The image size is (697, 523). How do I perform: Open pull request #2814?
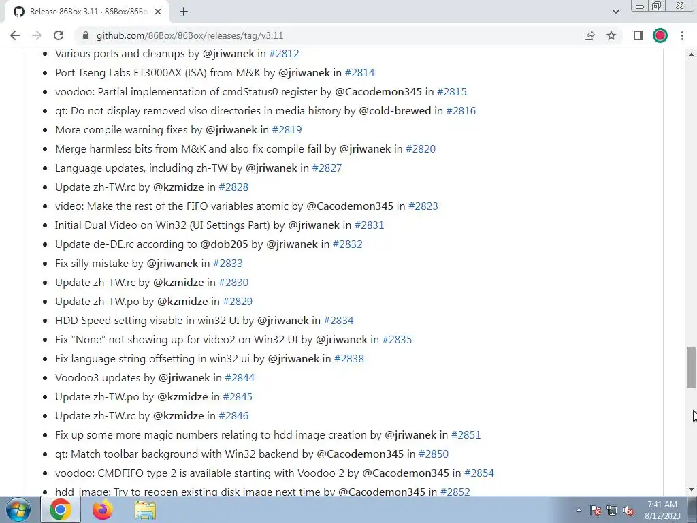359,72
